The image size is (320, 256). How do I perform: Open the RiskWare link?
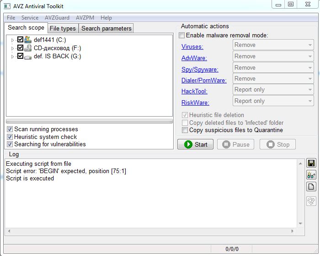click(x=195, y=102)
